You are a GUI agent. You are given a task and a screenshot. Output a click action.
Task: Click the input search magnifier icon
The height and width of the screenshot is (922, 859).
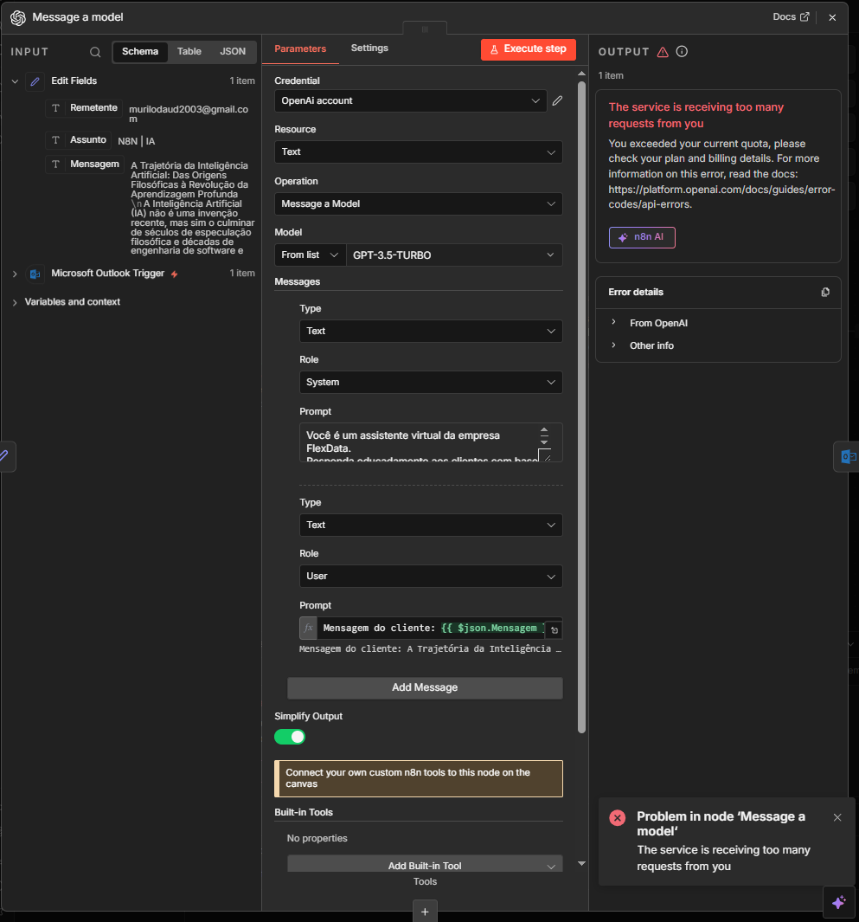pyautogui.click(x=94, y=52)
